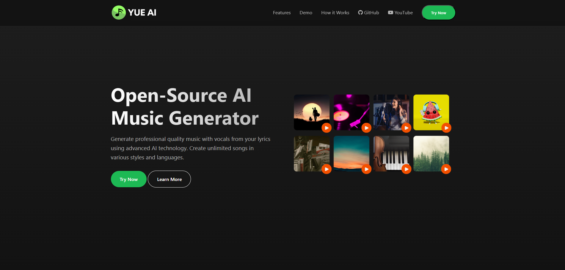
Task: Play the sunset guitarist silhouette track
Action: (x=327, y=128)
